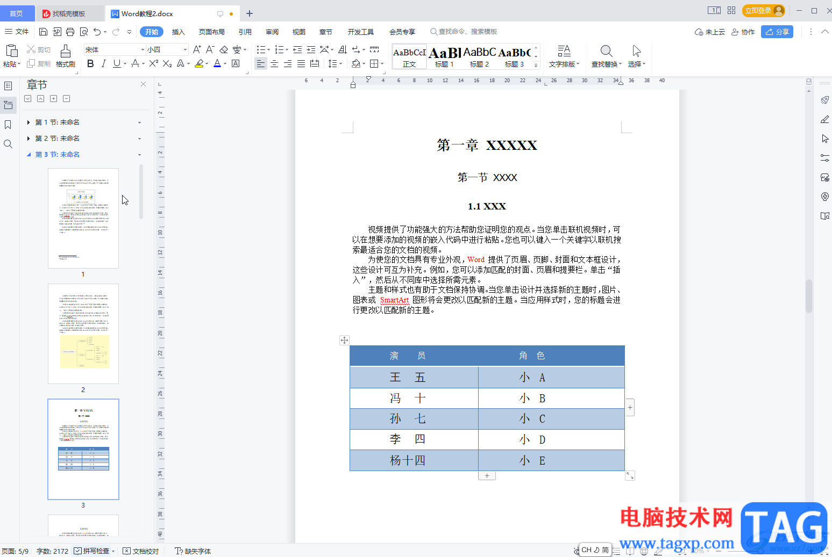The image size is (832, 557).
Task: Click the Print icon in quick toolbar
Action: 70,32
